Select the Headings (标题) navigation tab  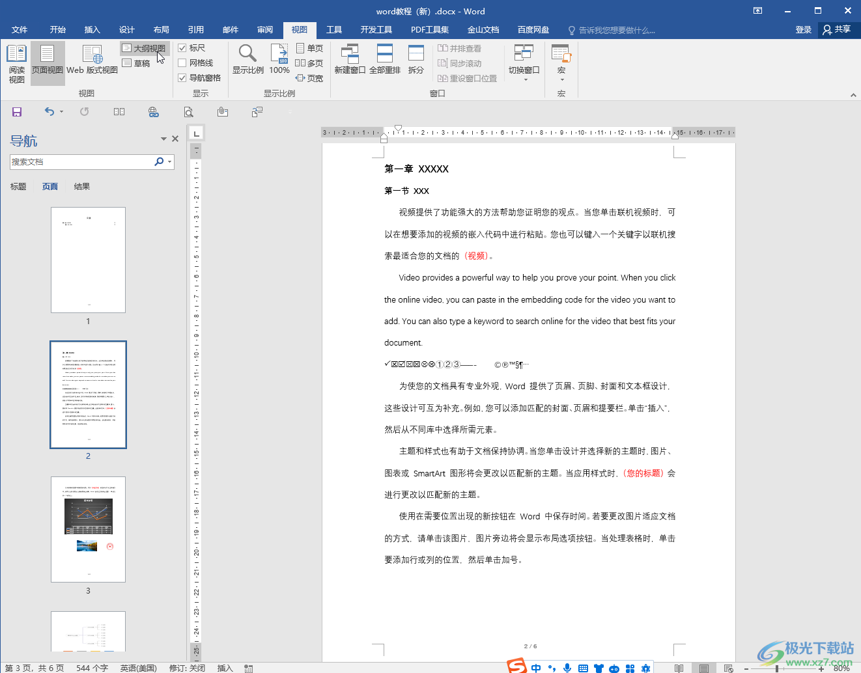[x=18, y=186]
